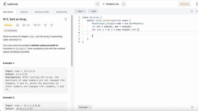Viewport: 198px width, 111px height.
Task: Go to previous problem arrow
Action: tap(97, 4)
